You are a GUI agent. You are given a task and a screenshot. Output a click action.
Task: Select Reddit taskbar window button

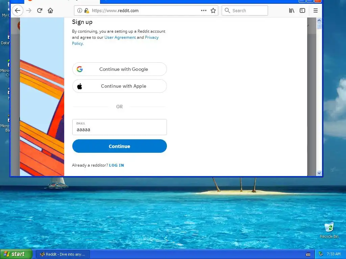coord(63,254)
